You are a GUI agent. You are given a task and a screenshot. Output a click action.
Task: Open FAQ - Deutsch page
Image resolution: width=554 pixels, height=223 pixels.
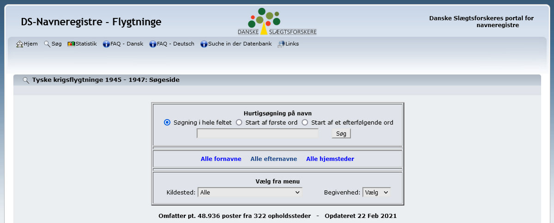(x=176, y=44)
